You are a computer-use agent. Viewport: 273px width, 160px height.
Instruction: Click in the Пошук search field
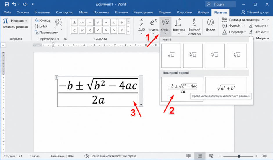click(220, 4)
